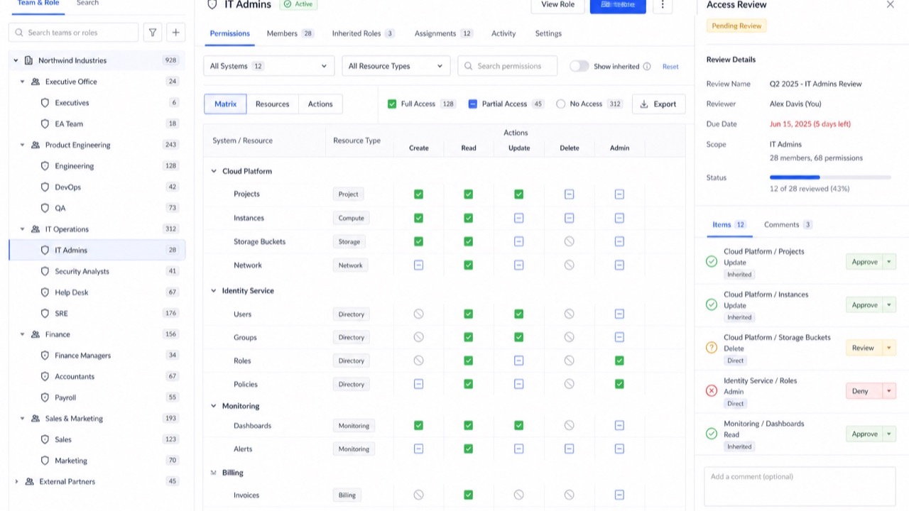Viewport: 909px width, 511px height.
Task: Toggle Admin checkbox for Policies row
Action: coord(619,384)
